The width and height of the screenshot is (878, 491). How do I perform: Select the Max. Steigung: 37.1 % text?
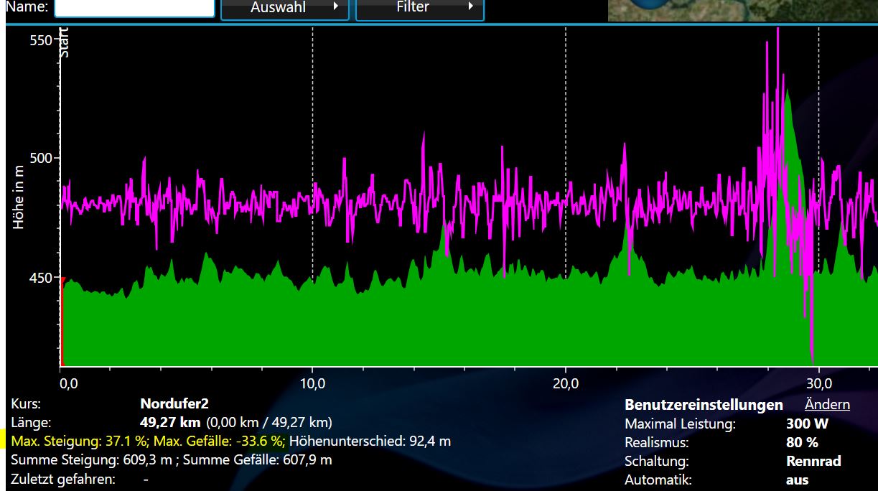80,441
